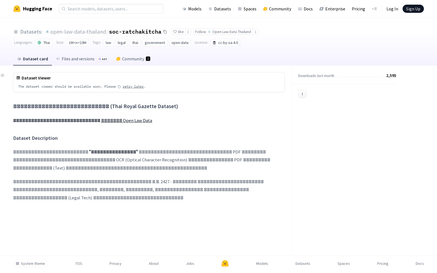Click the Sign Up button
The image size is (437, 273).
point(413,9)
